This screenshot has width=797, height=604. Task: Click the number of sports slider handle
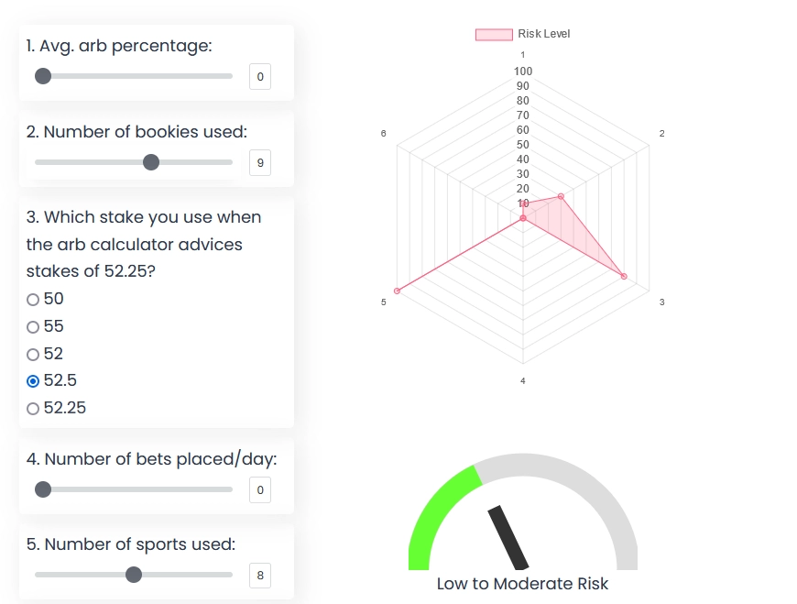(134, 575)
